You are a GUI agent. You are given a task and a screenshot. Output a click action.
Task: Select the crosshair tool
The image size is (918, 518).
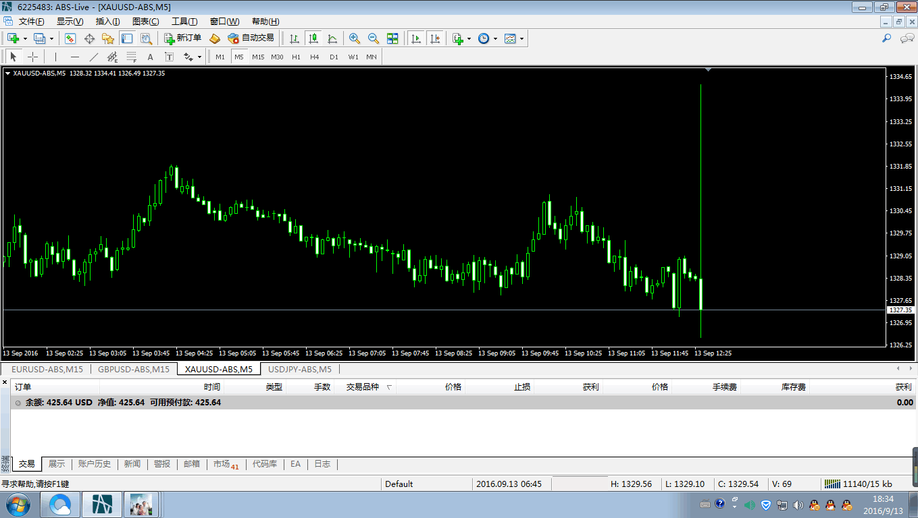click(32, 57)
